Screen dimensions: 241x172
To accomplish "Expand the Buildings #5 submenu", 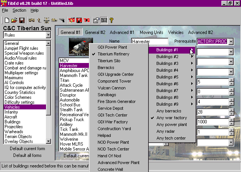I will 172,77.
